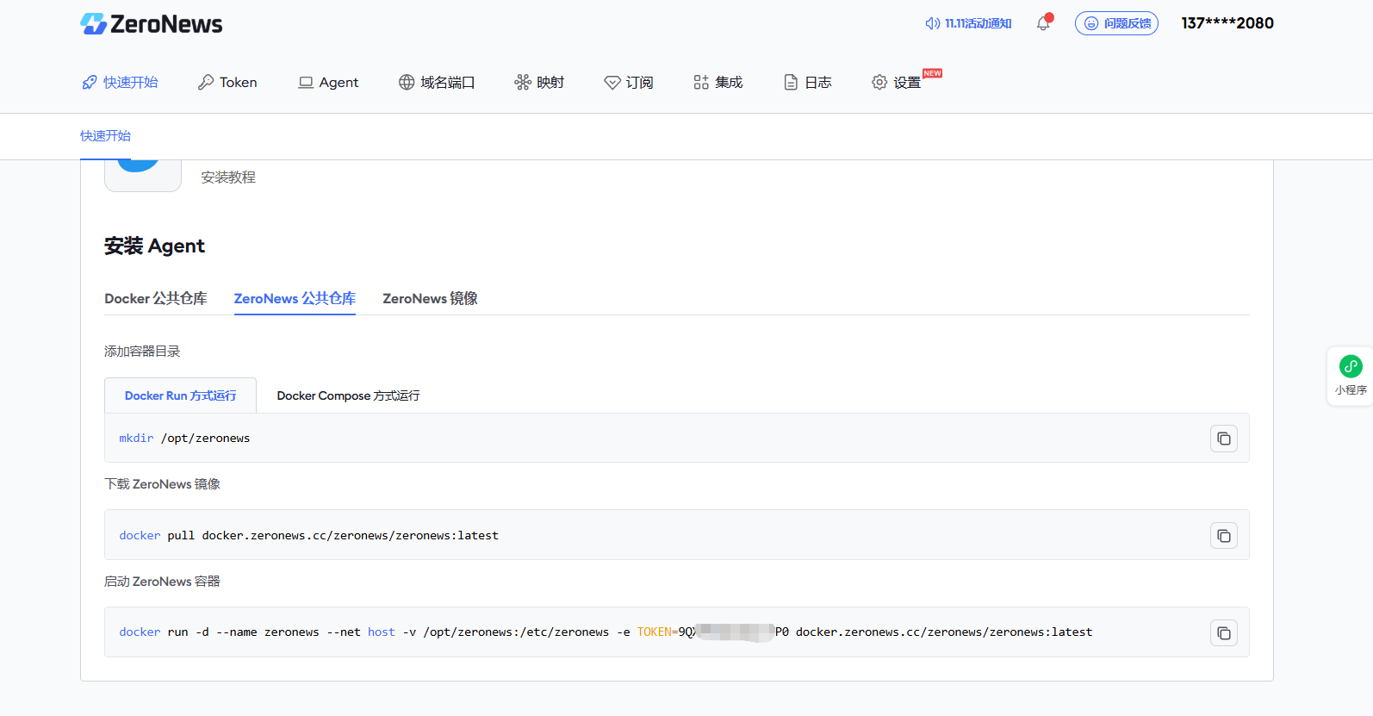
Task: Select the 快速开始 breadcrumb tab
Action: point(105,135)
